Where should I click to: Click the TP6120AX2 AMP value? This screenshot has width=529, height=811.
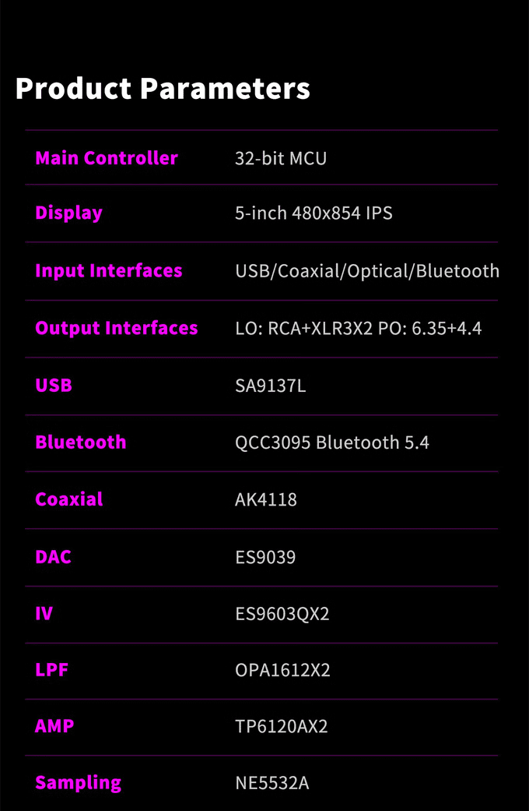[281, 727]
